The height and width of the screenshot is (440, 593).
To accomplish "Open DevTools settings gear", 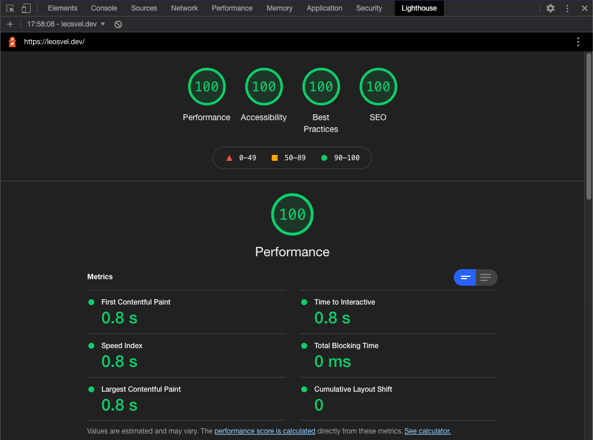I will (x=550, y=8).
